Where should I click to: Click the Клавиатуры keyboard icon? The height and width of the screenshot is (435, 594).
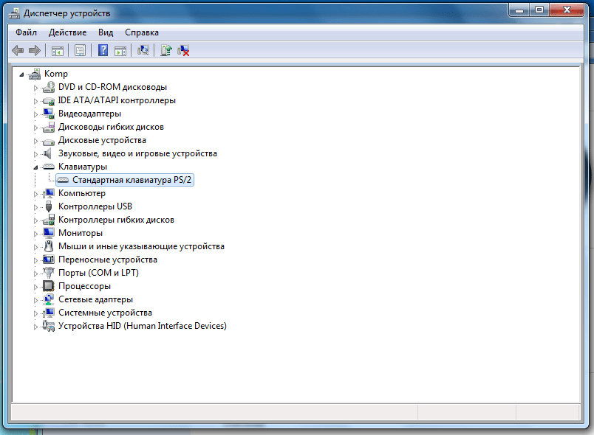(x=49, y=167)
